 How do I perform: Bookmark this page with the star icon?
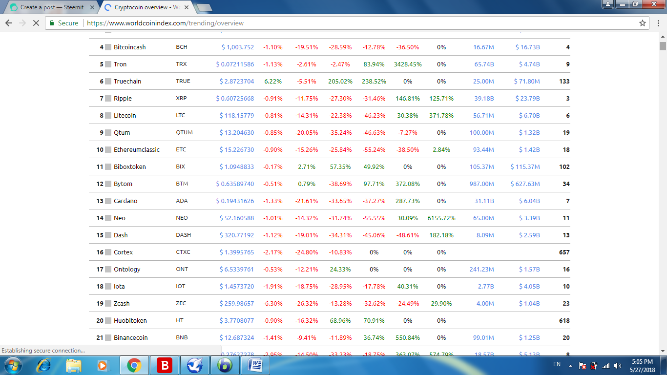643,23
